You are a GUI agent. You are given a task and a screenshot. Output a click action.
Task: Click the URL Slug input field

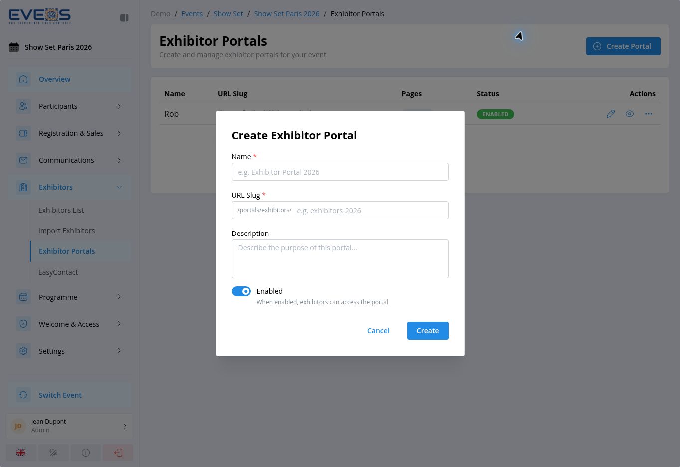pyautogui.click(x=340, y=210)
